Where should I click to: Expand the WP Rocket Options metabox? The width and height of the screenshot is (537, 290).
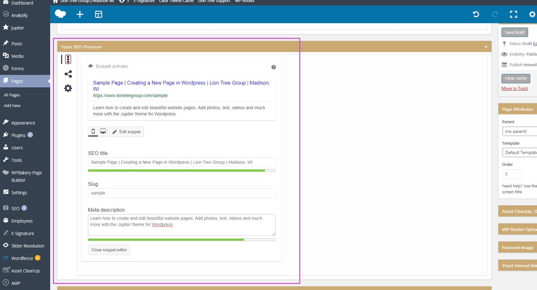tap(518, 229)
